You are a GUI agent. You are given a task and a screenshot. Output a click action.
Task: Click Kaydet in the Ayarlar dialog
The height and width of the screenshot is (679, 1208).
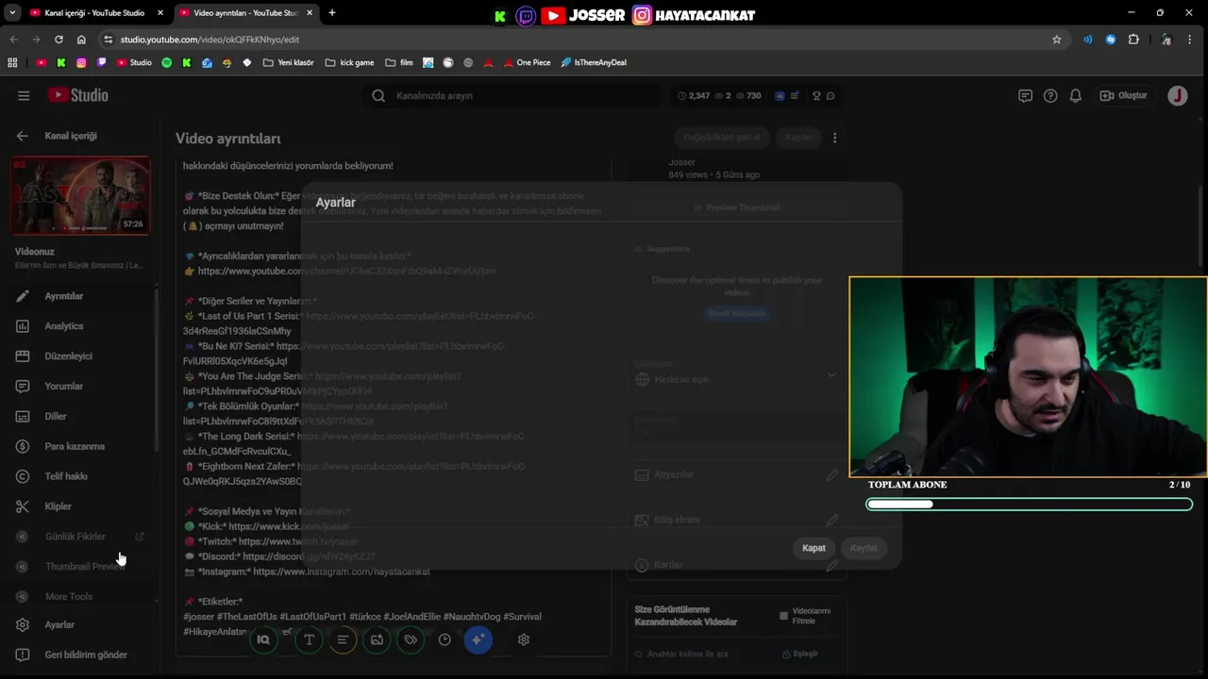click(x=864, y=548)
